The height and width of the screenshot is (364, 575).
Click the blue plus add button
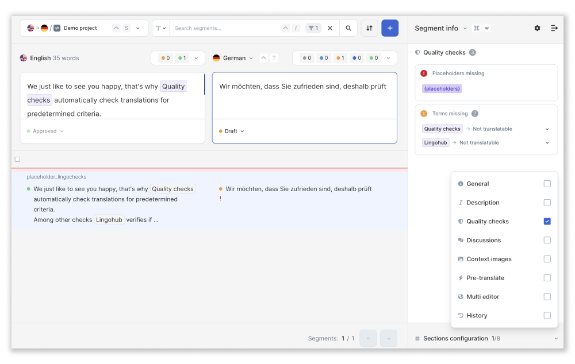point(390,28)
